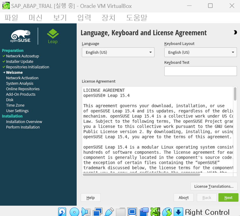Select Add-On Products step in sidebar
The width and height of the screenshot is (240, 216).
(x=21, y=94)
